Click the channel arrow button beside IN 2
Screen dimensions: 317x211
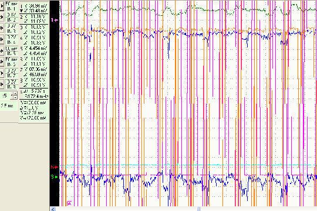pos(2,17)
